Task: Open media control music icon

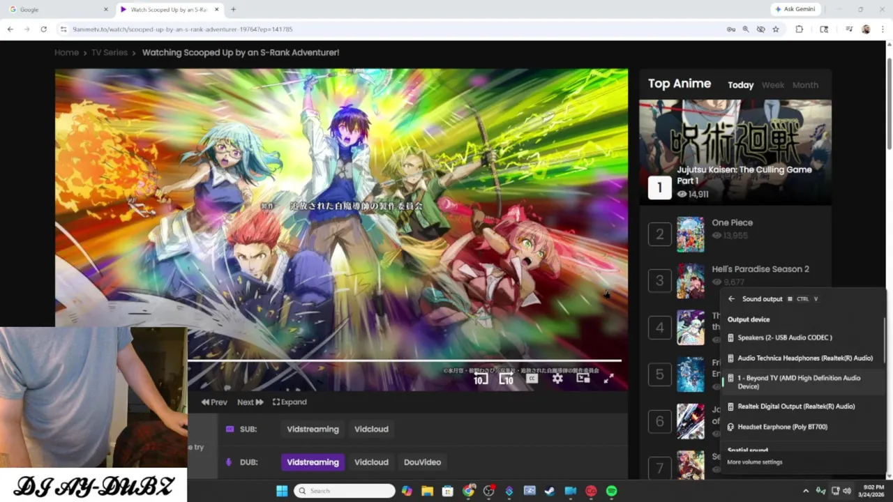Action: 849,29
